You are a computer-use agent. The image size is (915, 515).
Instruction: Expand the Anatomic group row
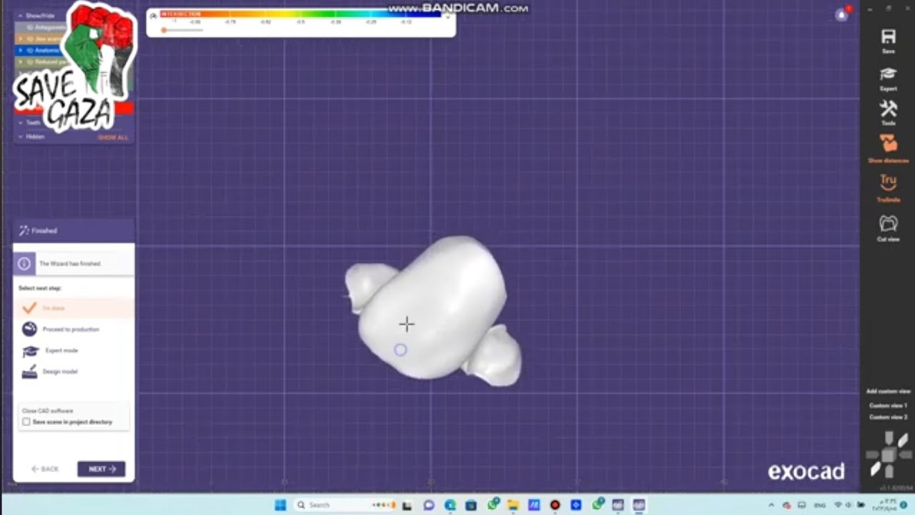pos(21,50)
